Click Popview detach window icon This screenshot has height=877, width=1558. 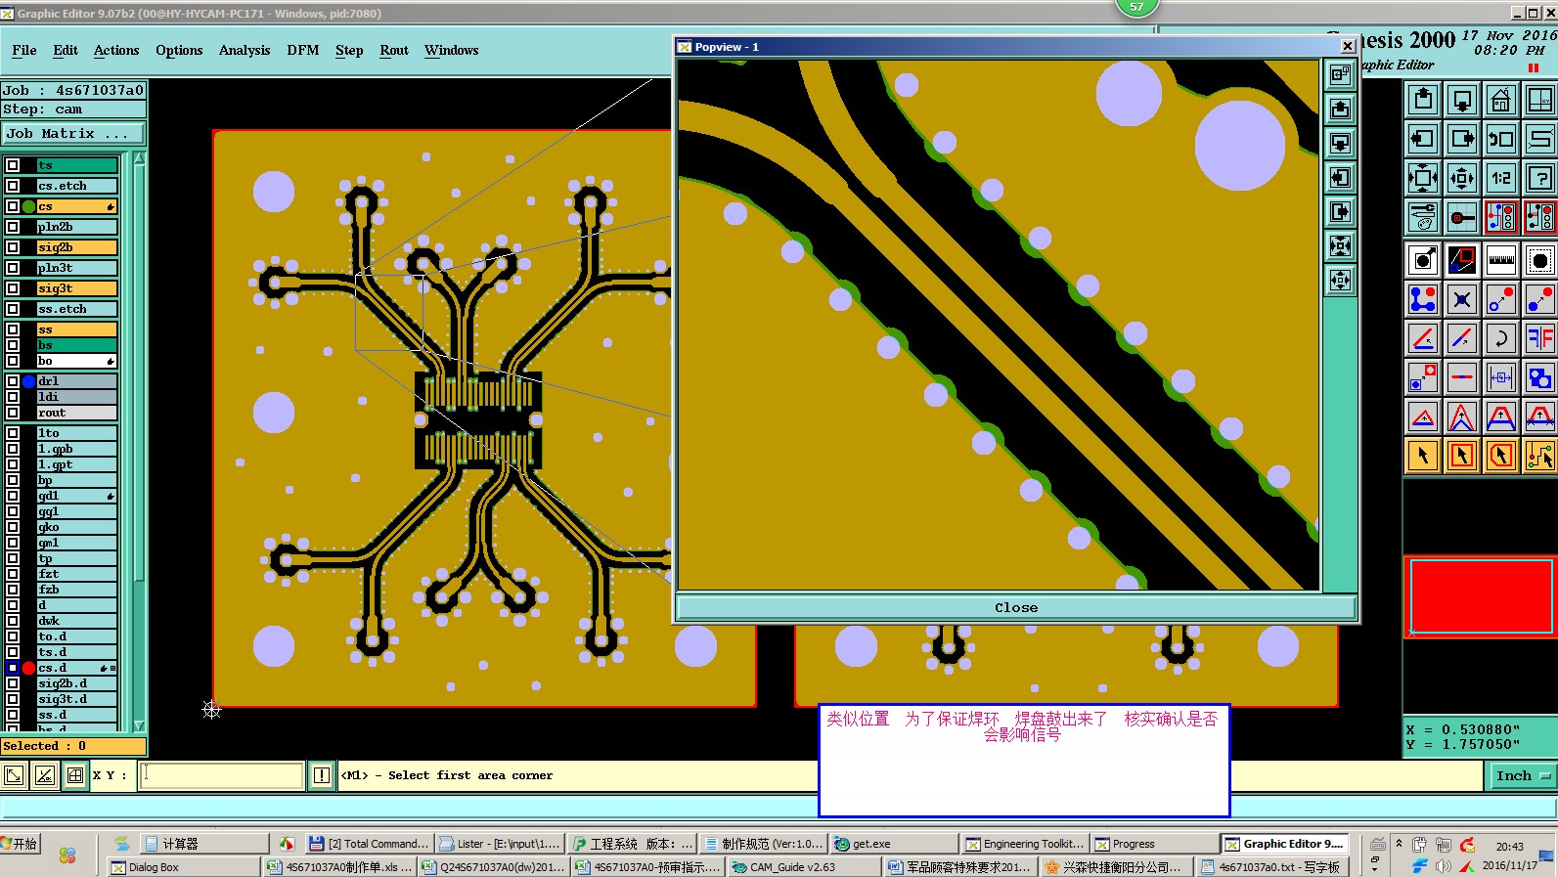coord(1340,74)
